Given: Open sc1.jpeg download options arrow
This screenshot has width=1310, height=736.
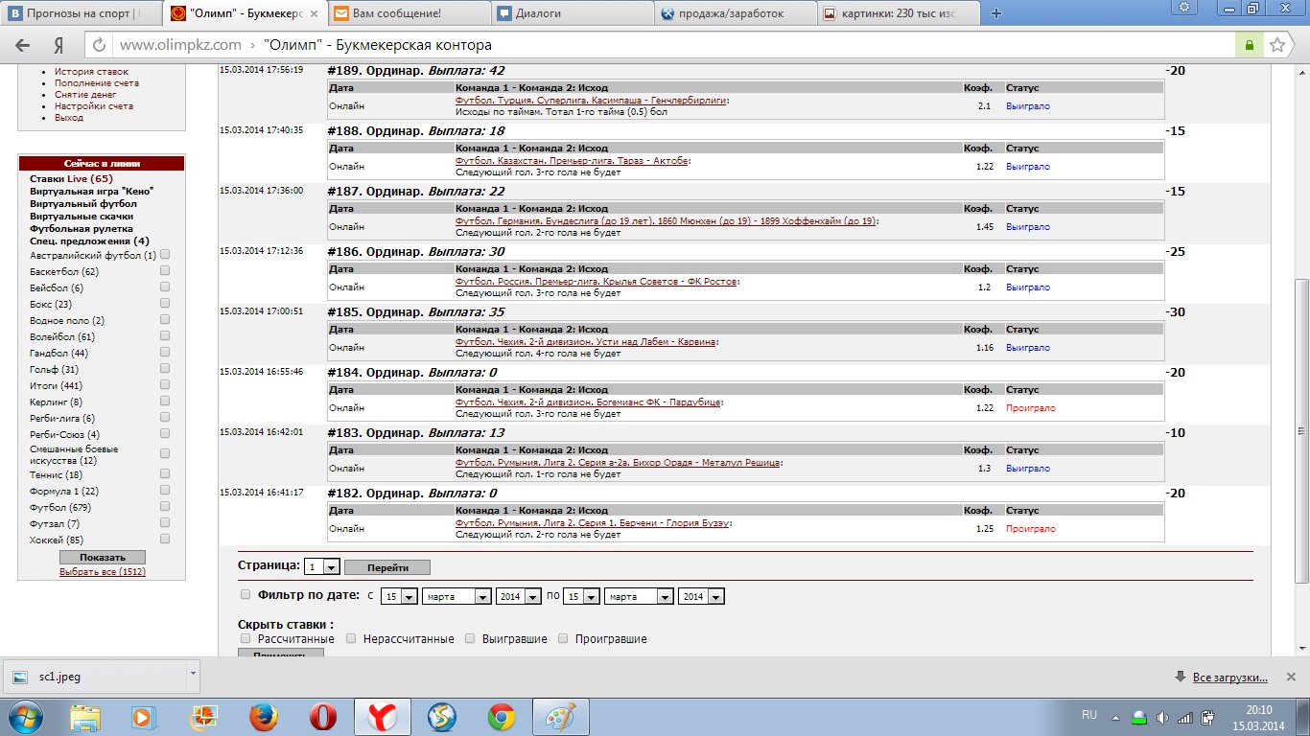Looking at the screenshot, I should tap(192, 674).
